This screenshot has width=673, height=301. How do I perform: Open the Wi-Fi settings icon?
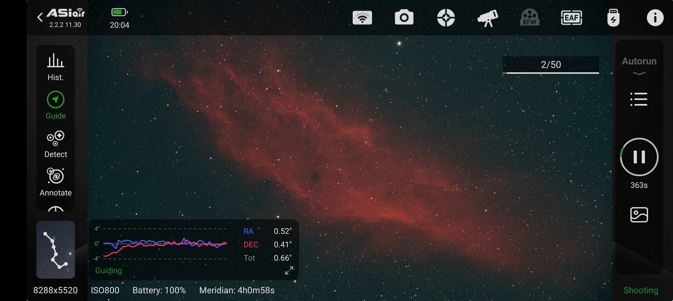point(362,18)
